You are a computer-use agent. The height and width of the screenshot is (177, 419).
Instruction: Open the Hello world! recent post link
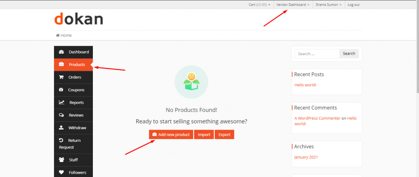[x=305, y=85]
